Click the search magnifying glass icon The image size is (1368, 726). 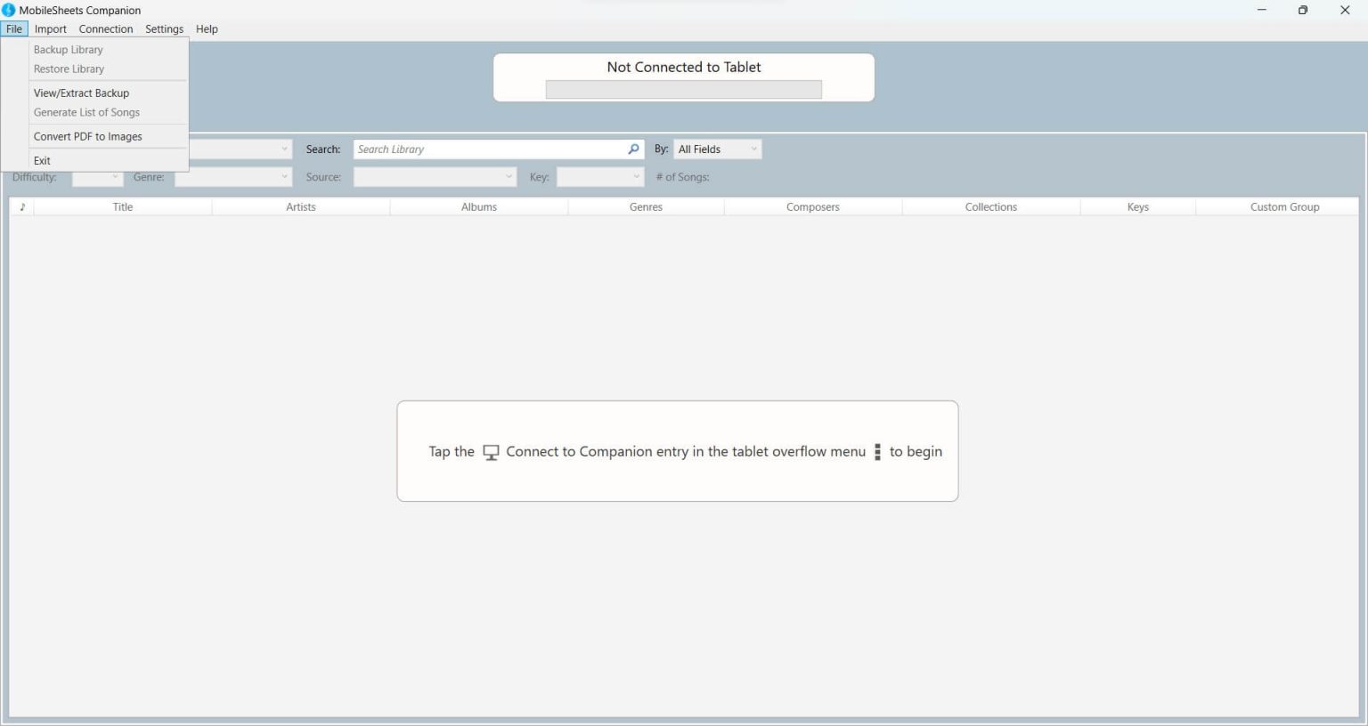point(632,149)
